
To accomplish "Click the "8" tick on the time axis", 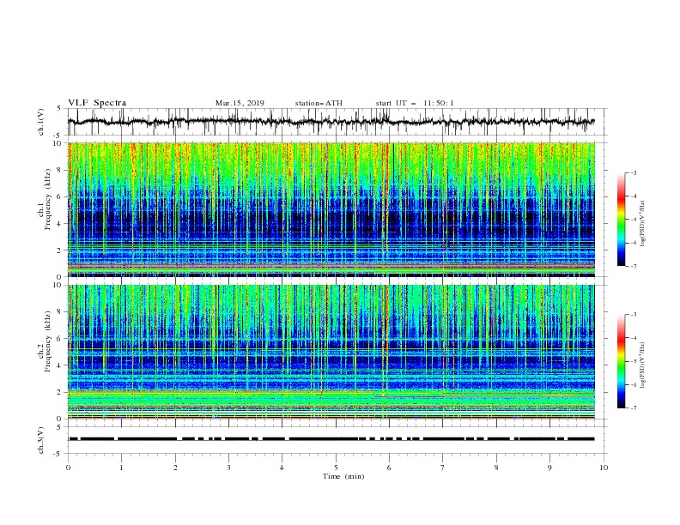I will 496,468.
